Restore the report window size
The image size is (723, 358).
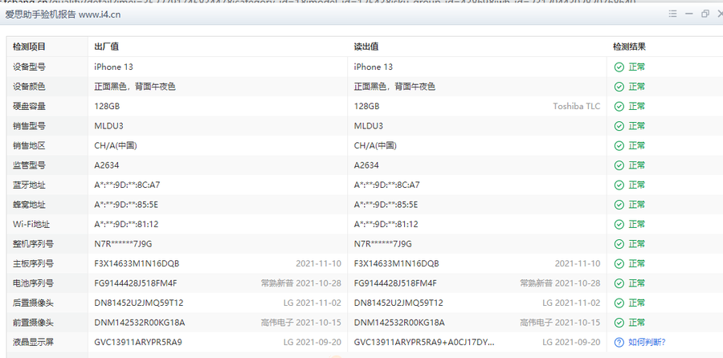click(x=705, y=14)
